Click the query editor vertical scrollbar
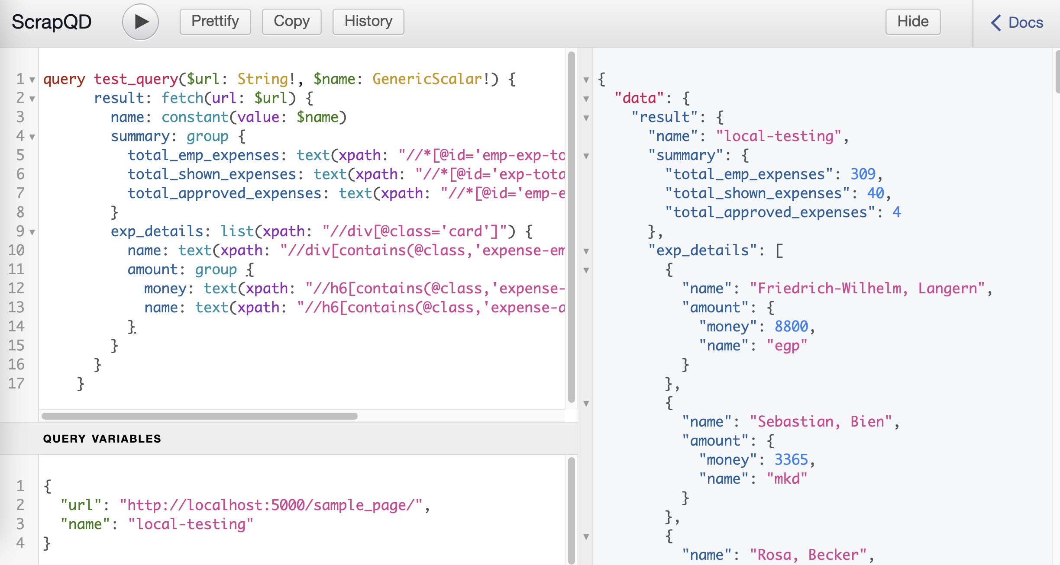The height and width of the screenshot is (565, 1060). [x=572, y=227]
